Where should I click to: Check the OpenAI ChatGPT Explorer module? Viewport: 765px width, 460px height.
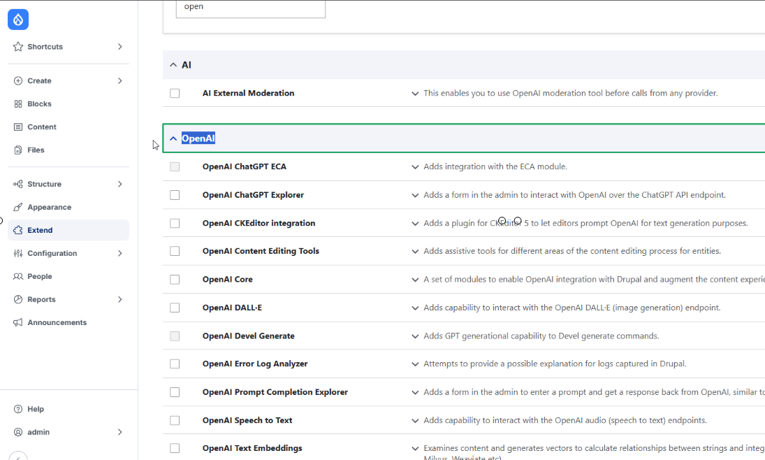point(175,195)
